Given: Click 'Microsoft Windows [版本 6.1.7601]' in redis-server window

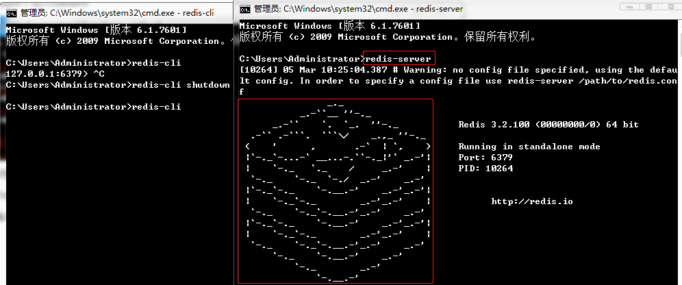Looking at the screenshot, I should tap(329, 26).
